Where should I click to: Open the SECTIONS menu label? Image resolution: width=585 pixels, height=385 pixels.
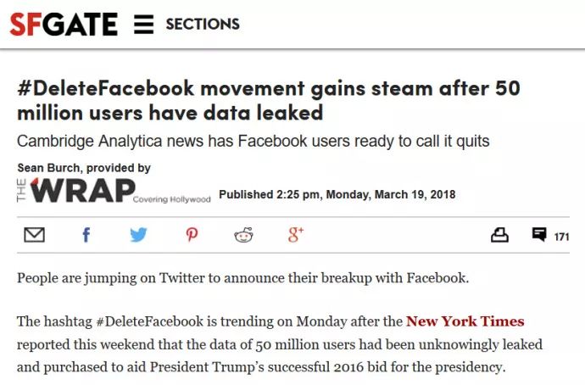(x=203, y=25)
